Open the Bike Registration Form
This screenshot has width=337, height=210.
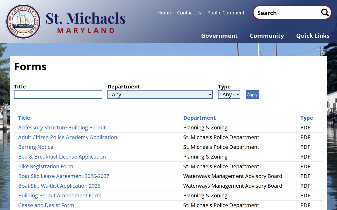pos(46,166)
